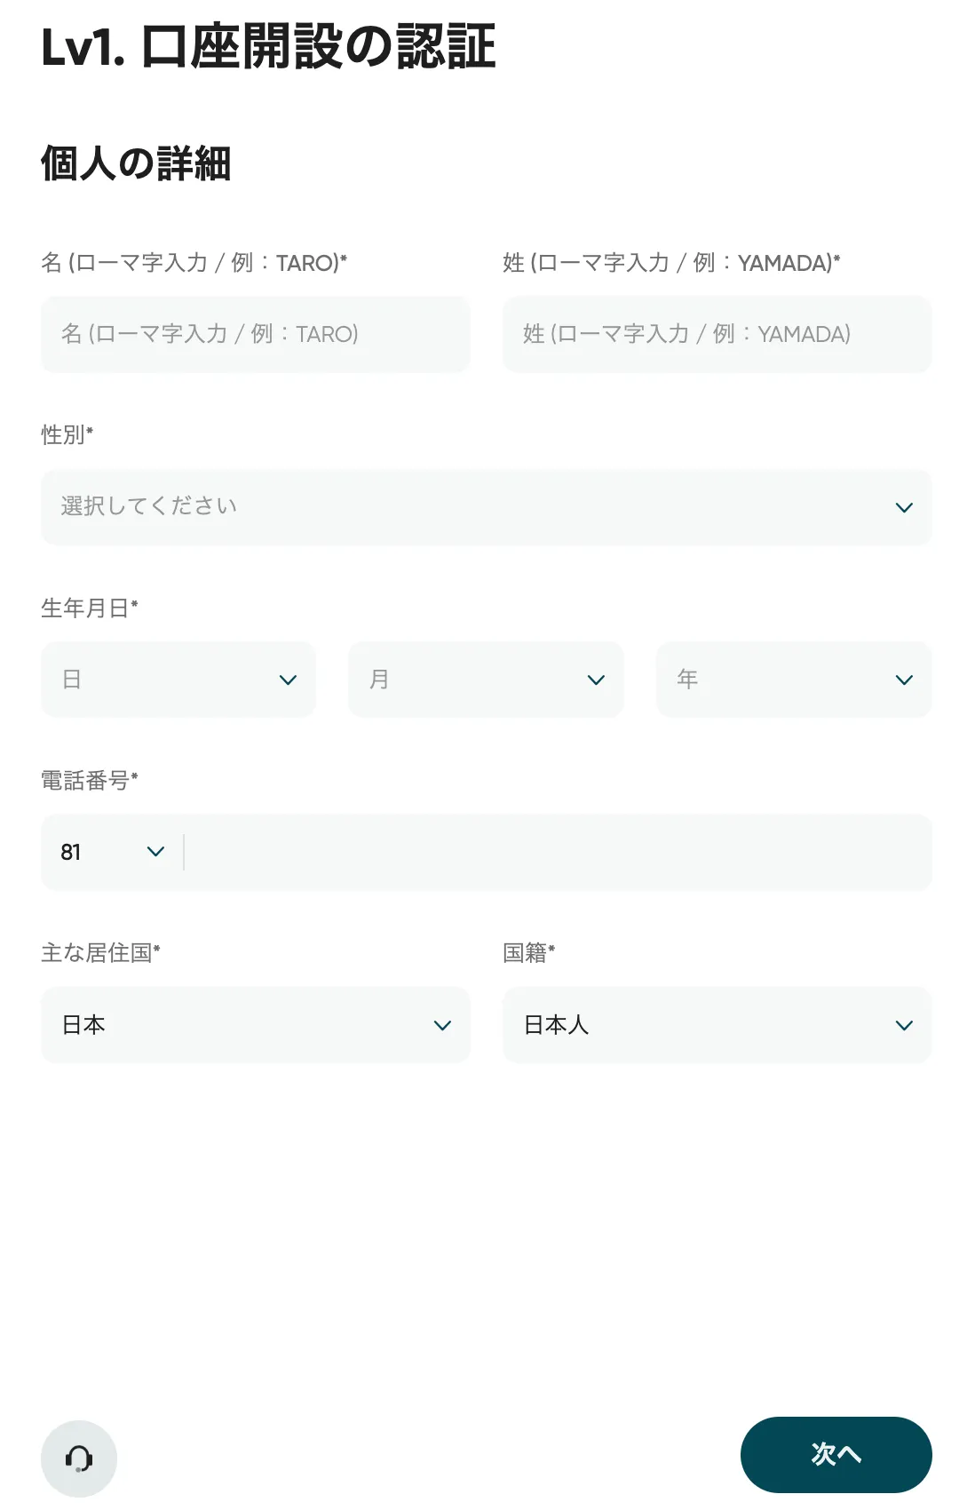The width and height of the screenshot is (975, 1510).
Task: Click the chevron on the 性別 dropdown
Action: (x=904, y=507)
